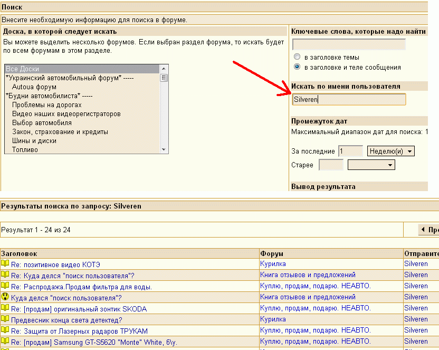This screenshot has width=439, height=350.
Task: Click book icon beside Samsung GT-S5620 topic
Action: click(x=5, y=342)
